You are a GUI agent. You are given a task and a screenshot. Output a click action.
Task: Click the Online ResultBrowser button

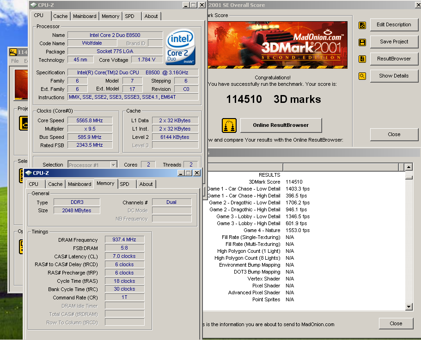(x=281, y=125)
